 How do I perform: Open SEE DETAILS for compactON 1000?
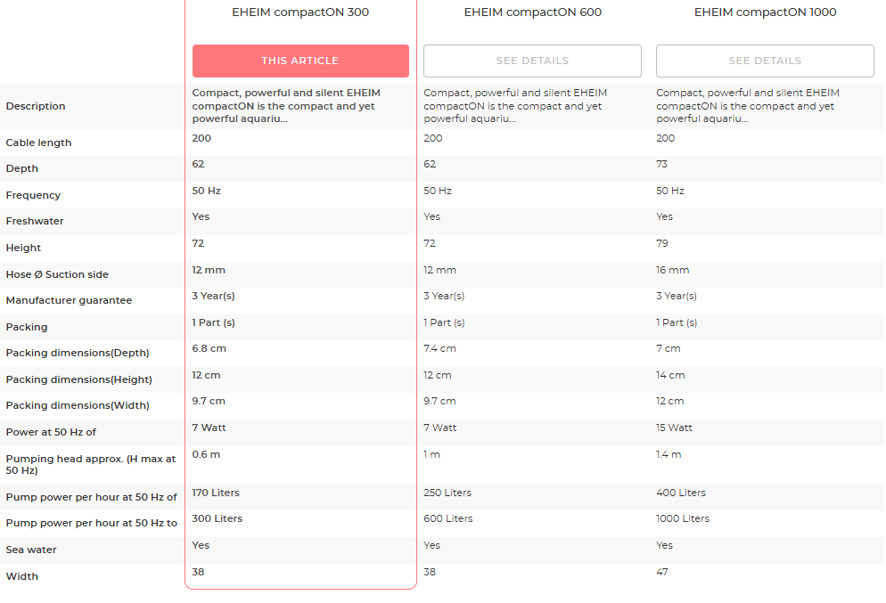[765, 61]
